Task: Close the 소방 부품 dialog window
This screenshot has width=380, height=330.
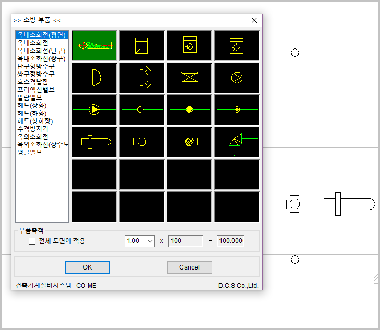Action: coord(254,20)
